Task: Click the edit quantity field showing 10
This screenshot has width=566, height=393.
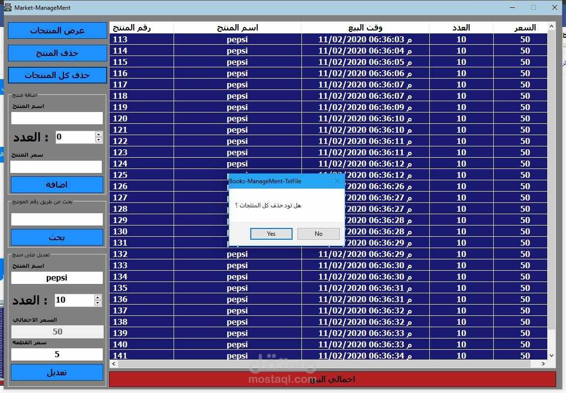Action: point(74,300)
